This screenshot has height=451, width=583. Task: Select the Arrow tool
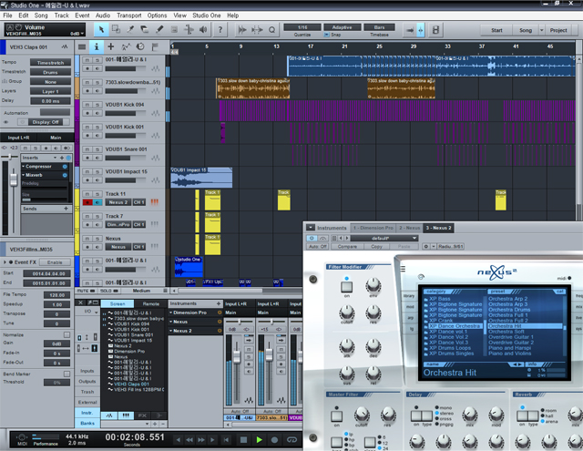[101, 29]
